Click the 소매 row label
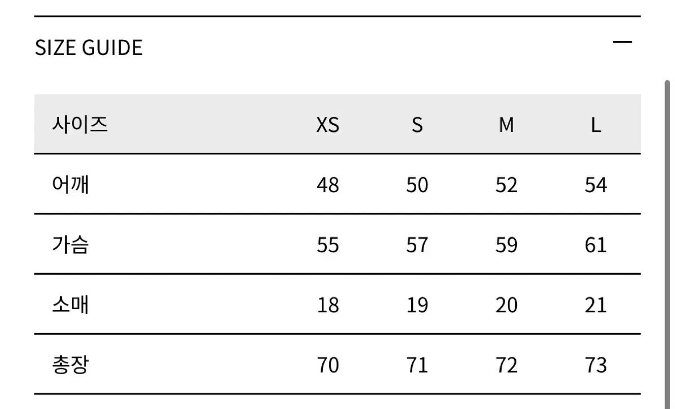 (70, 305)
